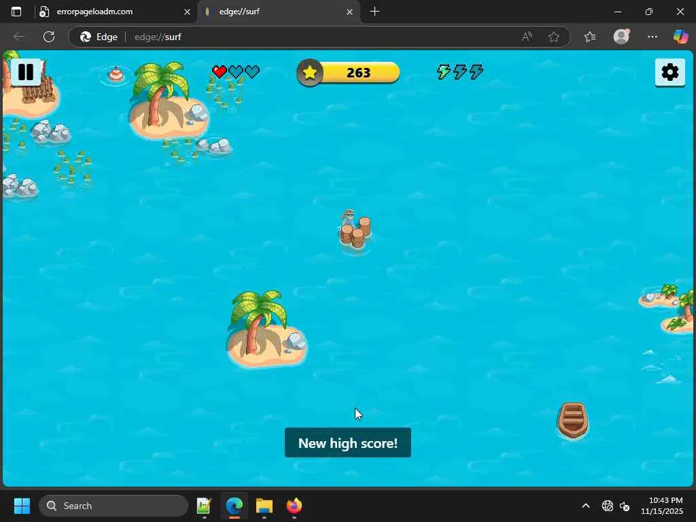Refresh the current page
The height and width of the screenshot is (522, 696).
point(49,37)
